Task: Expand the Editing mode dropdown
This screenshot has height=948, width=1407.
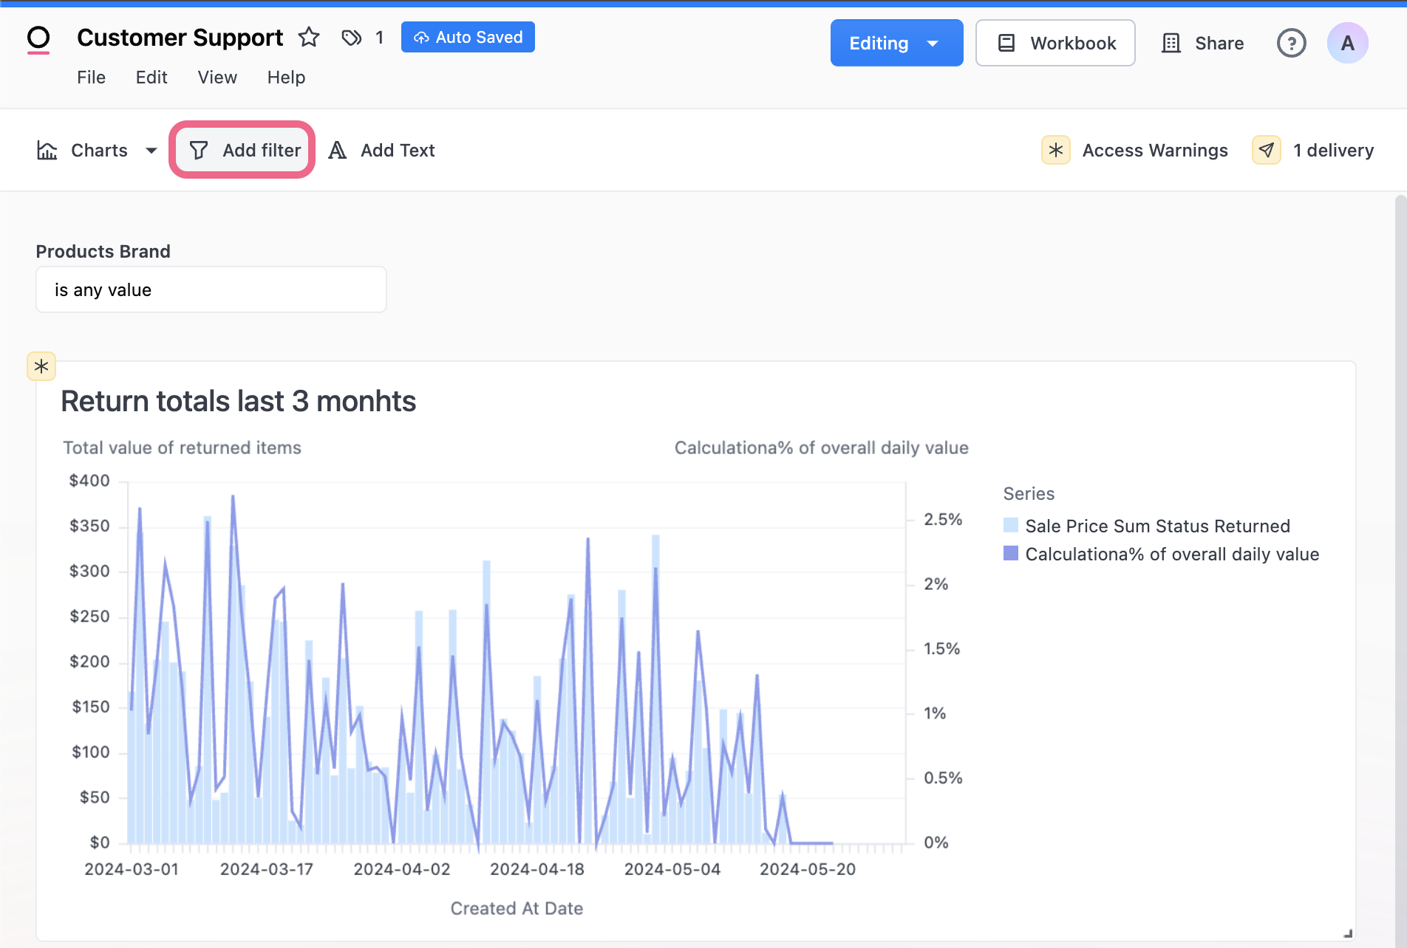Action: tap(933, 44)
